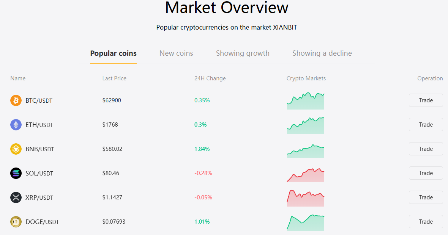Viewport: 448px width, 235px height.
Task: Click the 24H Change column header
Action: click(x=210, y=78)
